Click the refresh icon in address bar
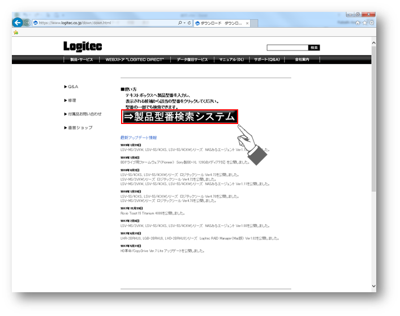 [189, 23]
